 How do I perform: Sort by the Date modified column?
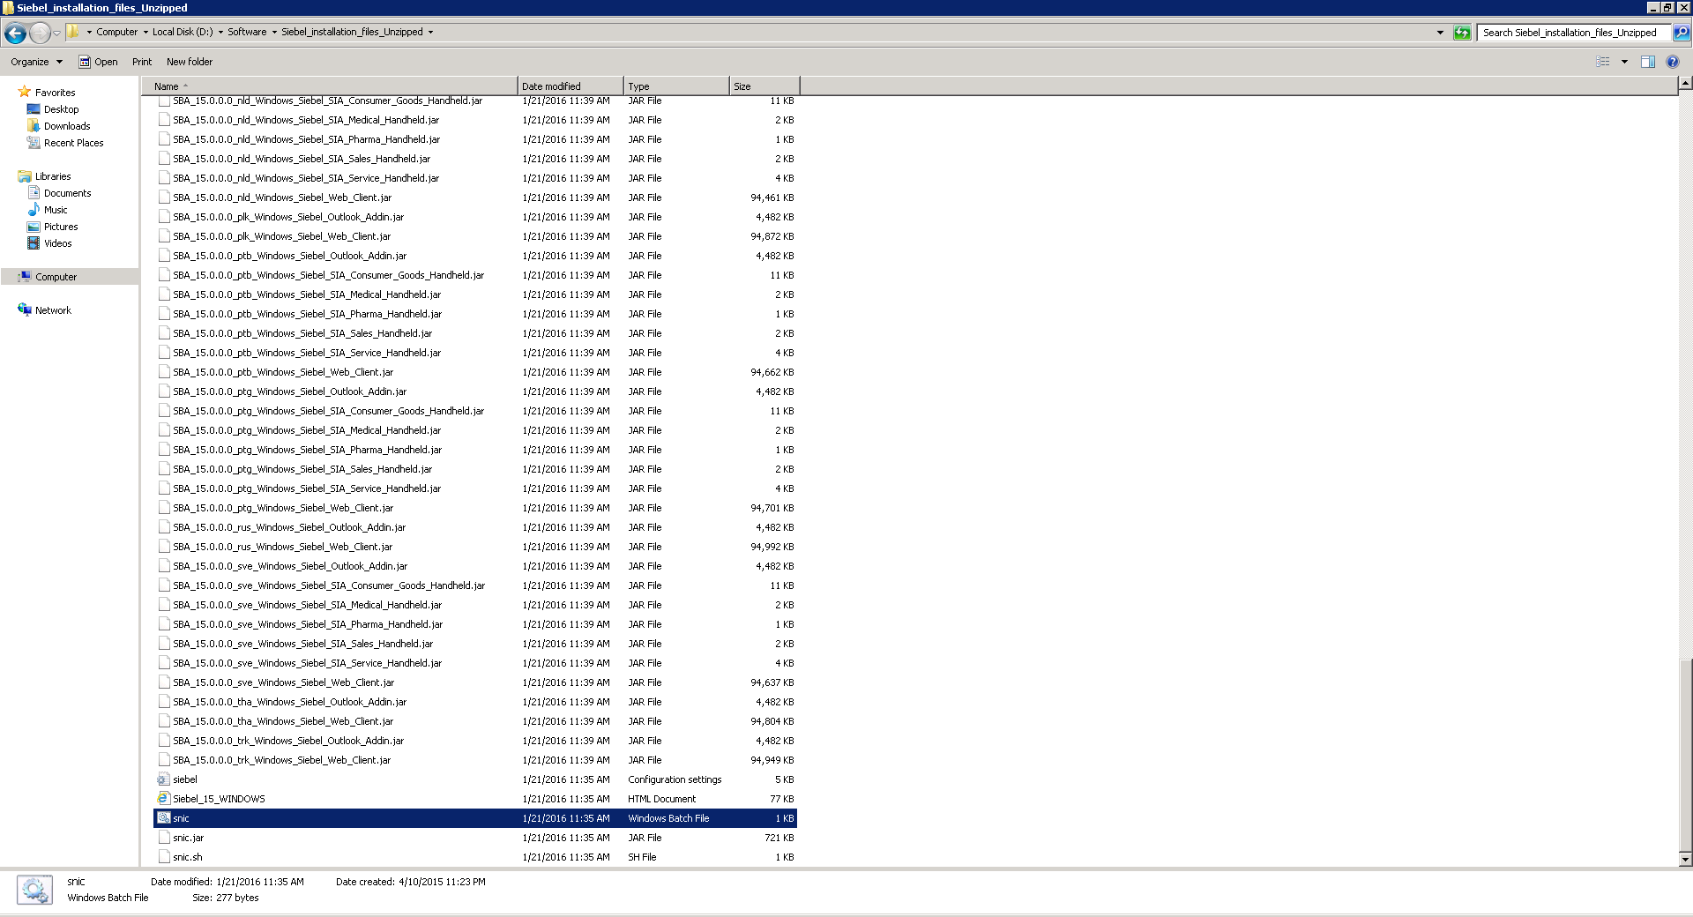[x=571, y=86]
